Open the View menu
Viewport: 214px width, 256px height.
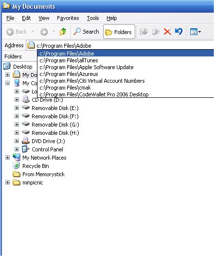pyautogui.click(x=44, y=18)
